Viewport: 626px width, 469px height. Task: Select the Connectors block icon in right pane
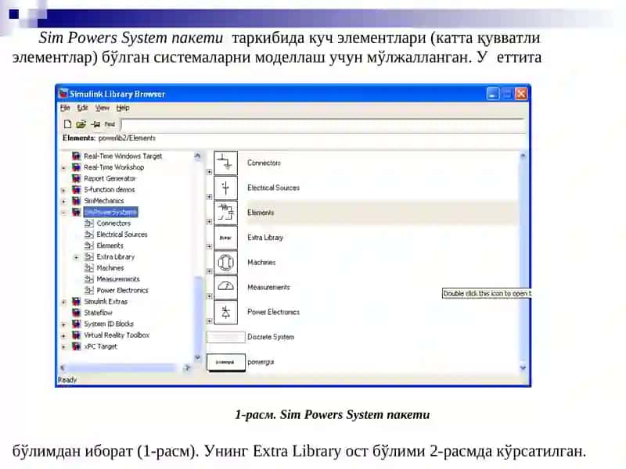coord(225,163)
